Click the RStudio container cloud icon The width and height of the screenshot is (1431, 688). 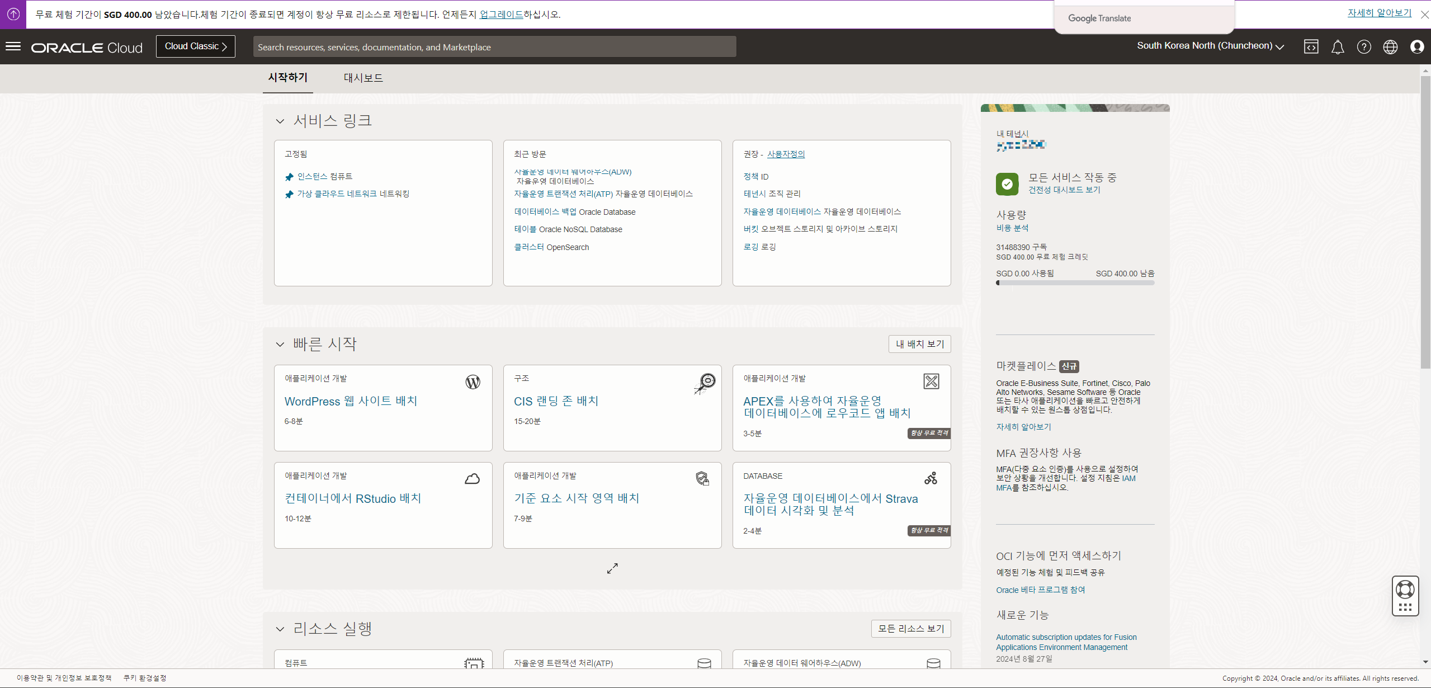(473, 479)
